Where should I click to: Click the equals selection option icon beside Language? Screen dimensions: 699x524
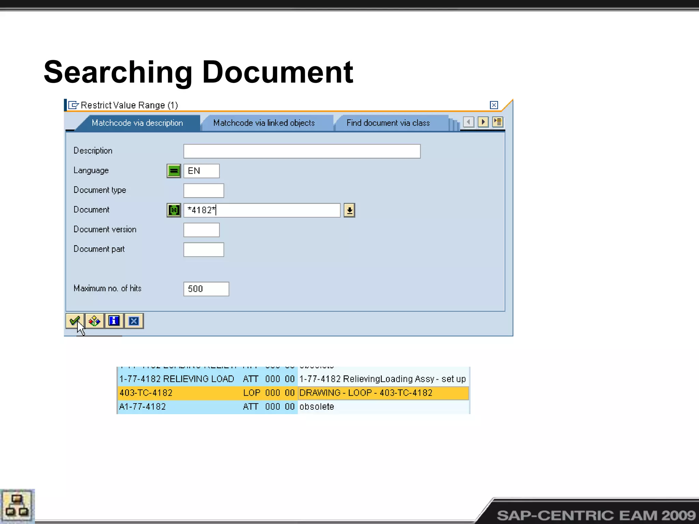174,171
